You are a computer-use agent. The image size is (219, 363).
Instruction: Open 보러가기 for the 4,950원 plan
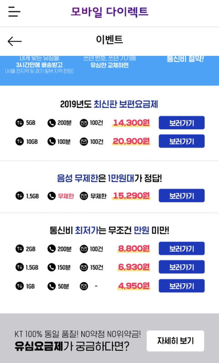182,286
